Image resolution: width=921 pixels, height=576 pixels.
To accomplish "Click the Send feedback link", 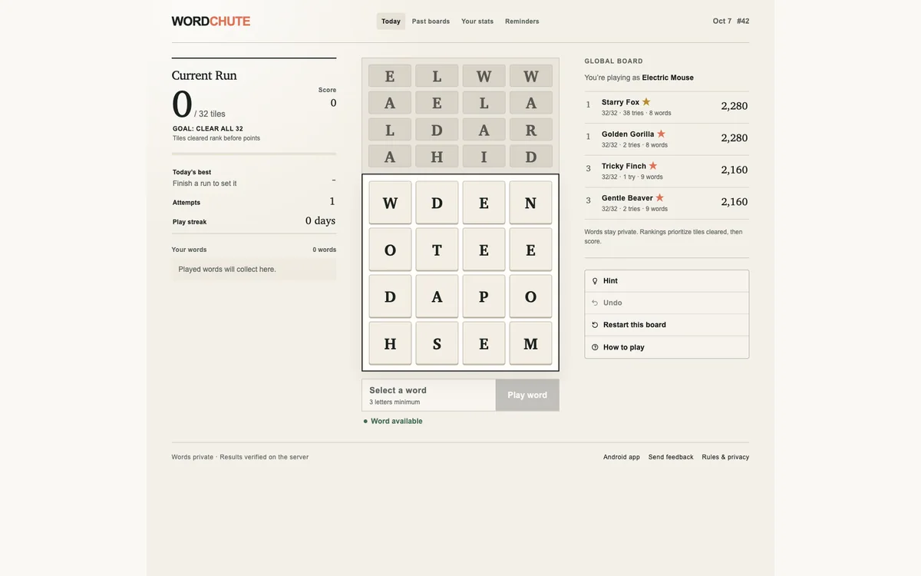I will point(671,457).
